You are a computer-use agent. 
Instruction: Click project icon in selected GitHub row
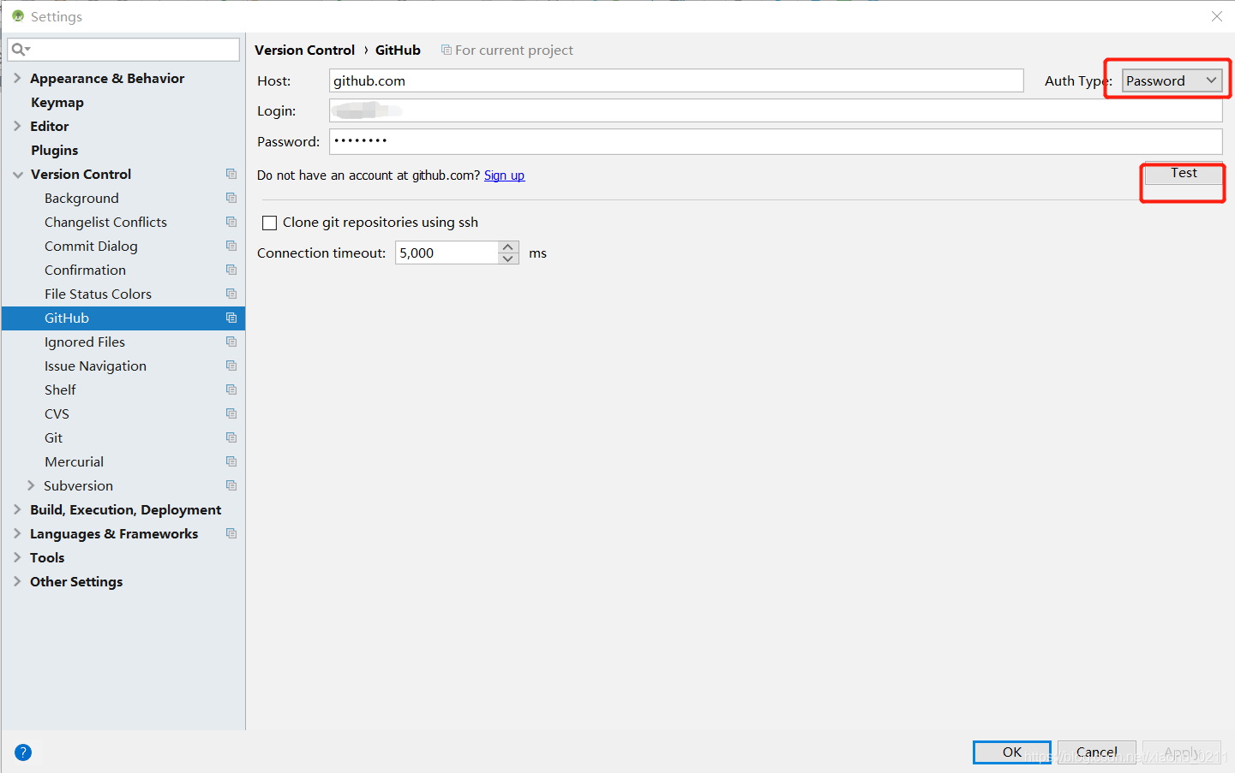[231, 318]
